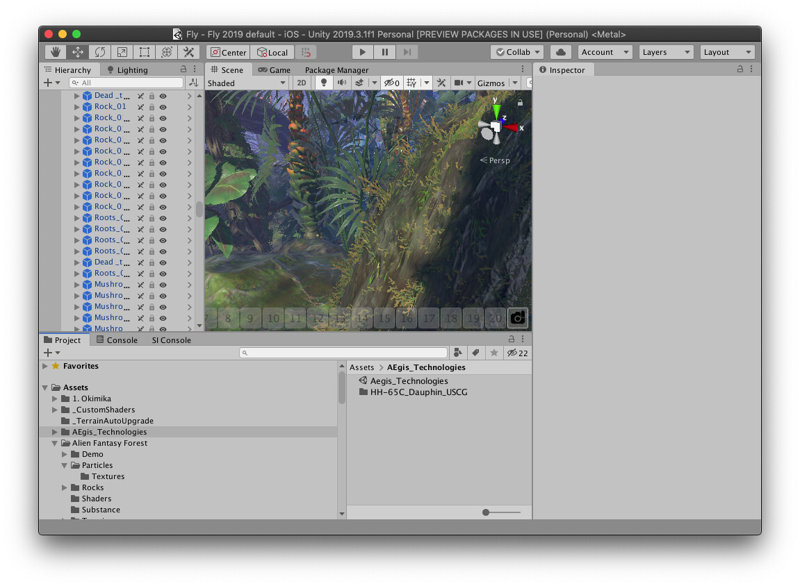
Task: Toggle scene lighting in Scene view
Action: coord(323,82)
